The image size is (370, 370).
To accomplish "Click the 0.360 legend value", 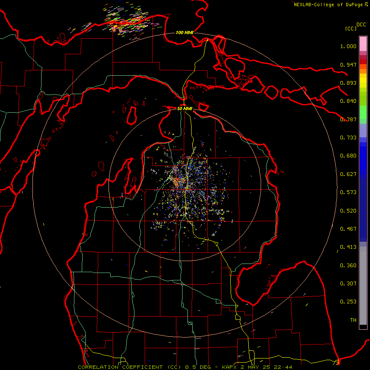I will (348, 266).
